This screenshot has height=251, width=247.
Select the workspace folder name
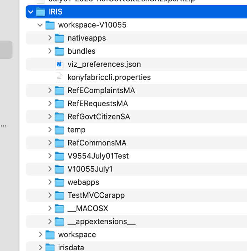[77, 235]
